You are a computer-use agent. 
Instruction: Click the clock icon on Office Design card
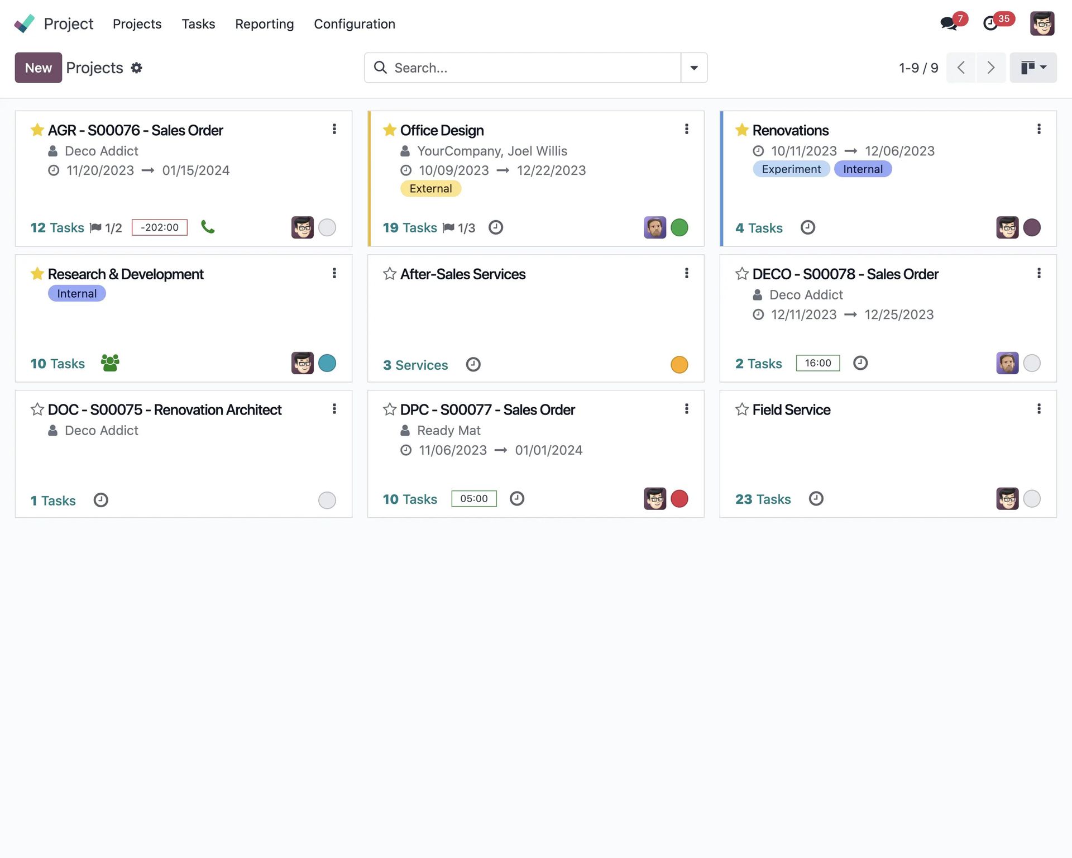496,227
